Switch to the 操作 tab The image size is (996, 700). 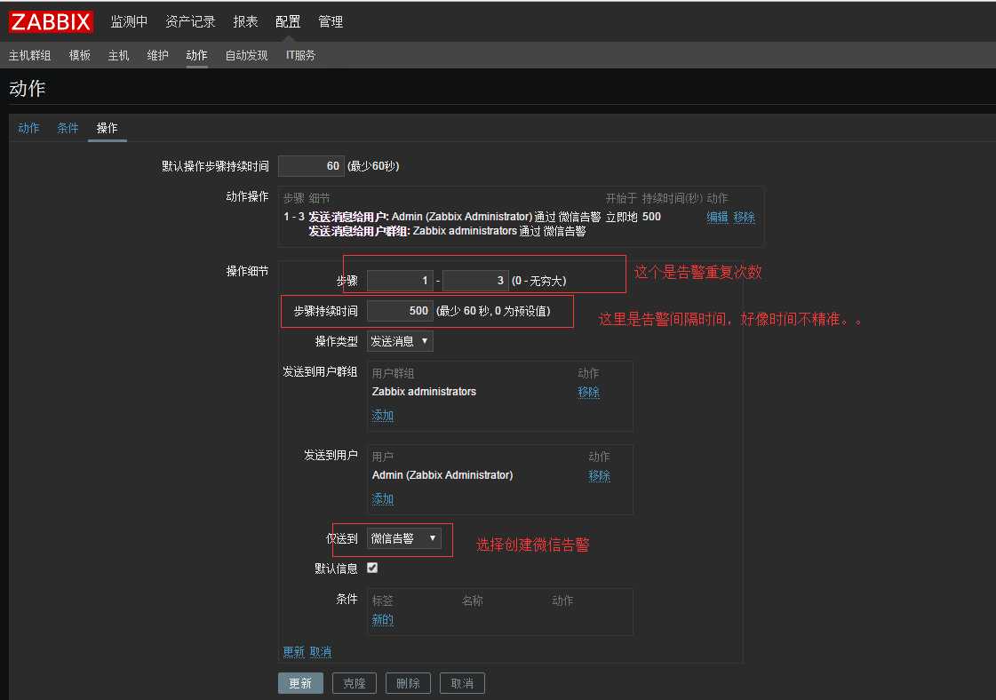[x=107, y=128]
